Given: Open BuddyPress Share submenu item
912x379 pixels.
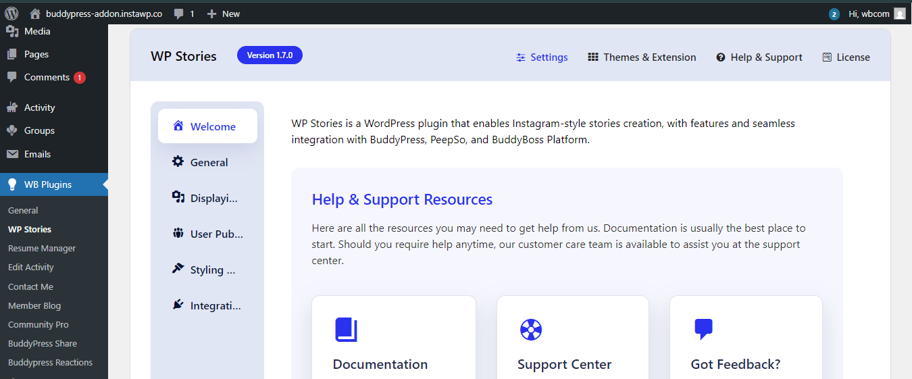Looking at the screenshot, I should [x=43, y=343].
